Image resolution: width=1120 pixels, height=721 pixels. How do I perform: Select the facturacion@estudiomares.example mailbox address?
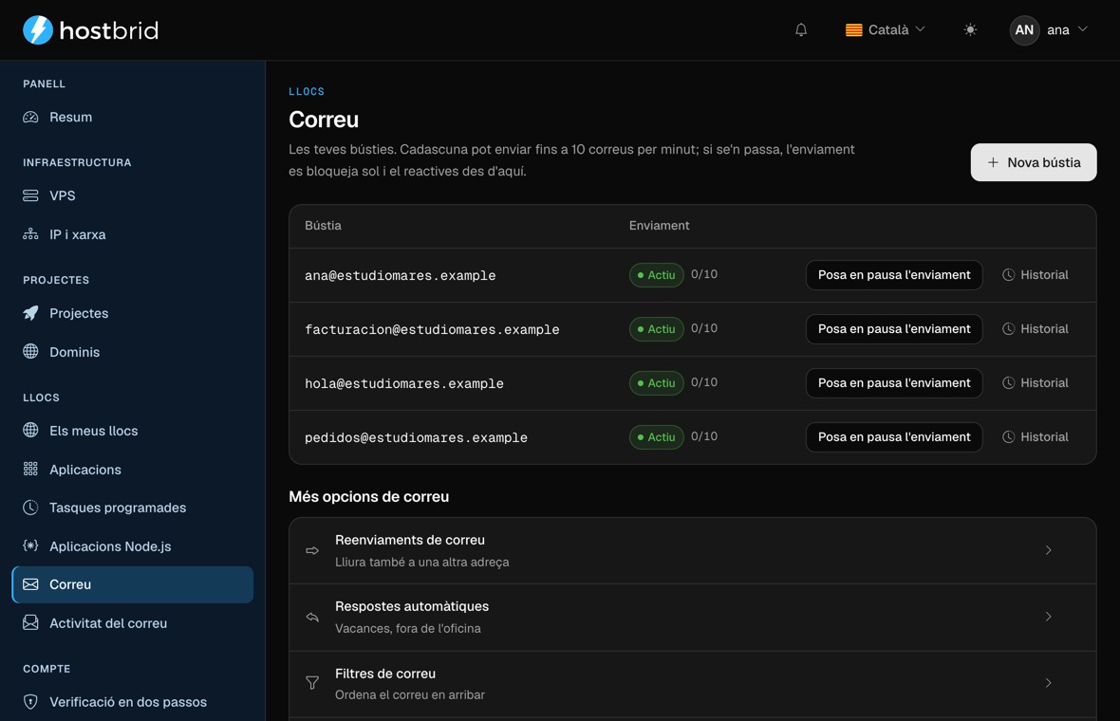pyautogui.click(x=432, y=329)
